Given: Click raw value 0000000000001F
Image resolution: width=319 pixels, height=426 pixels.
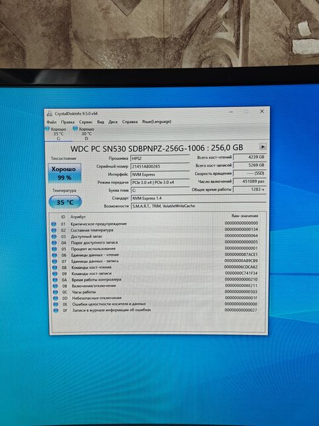Looking at the screenshot, I should (241, 298).
